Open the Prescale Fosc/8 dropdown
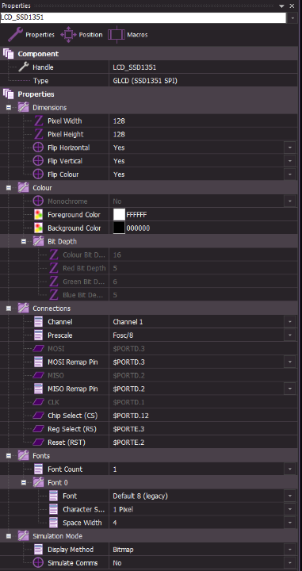Screen dimensions: 302x571 tap(290, 335)
